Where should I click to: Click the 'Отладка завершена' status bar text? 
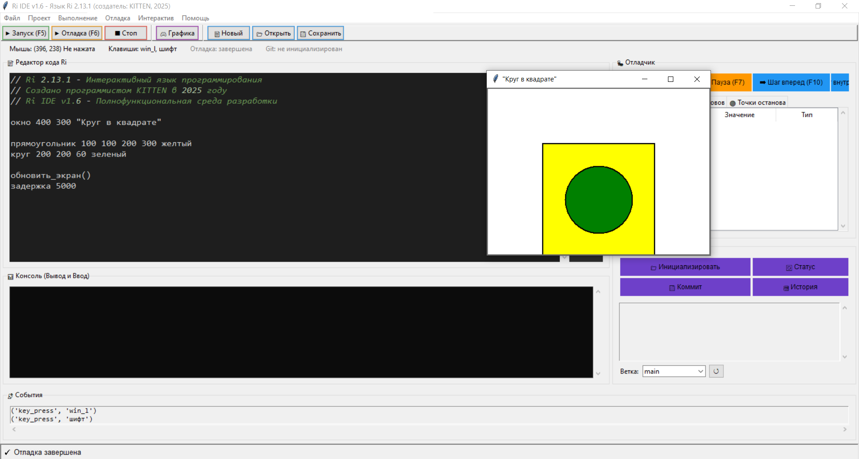[x=47, y=452]
